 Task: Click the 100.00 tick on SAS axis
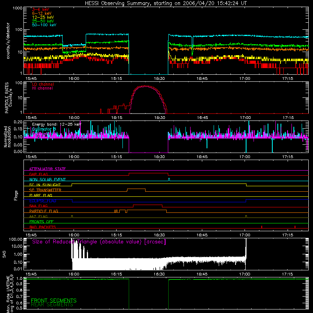click(16, 239)
